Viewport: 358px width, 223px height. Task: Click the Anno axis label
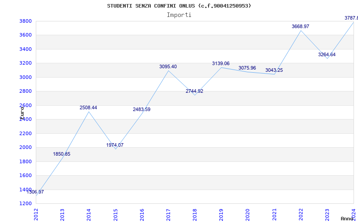(x=347, y=219)
